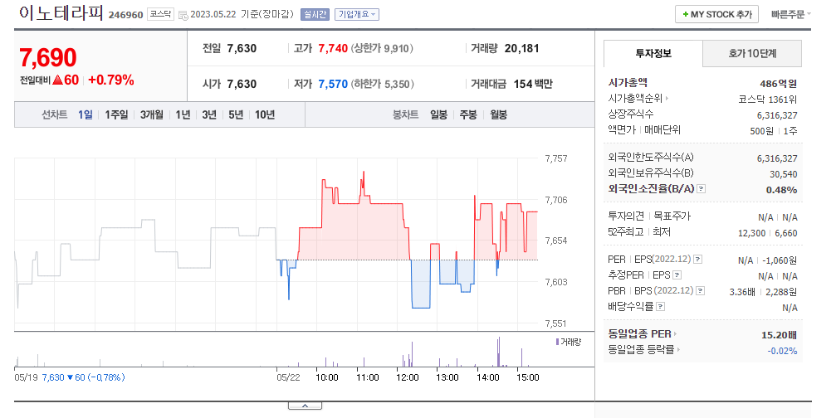836x418 pixels.
Task: Open the 빠른주문 dropdown
Action: (790, 14)
